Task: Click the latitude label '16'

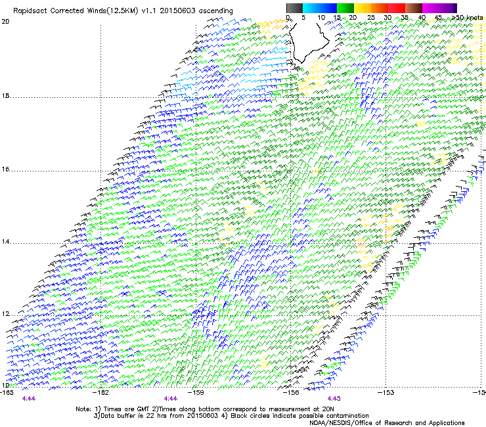Action: pos(5,169)
